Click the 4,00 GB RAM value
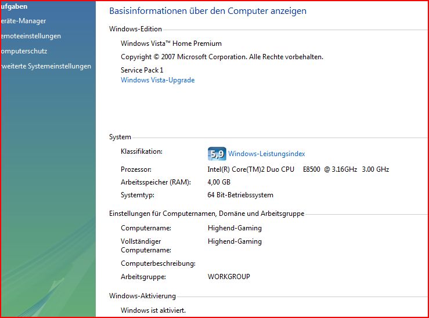 click(x=219, y=182)
